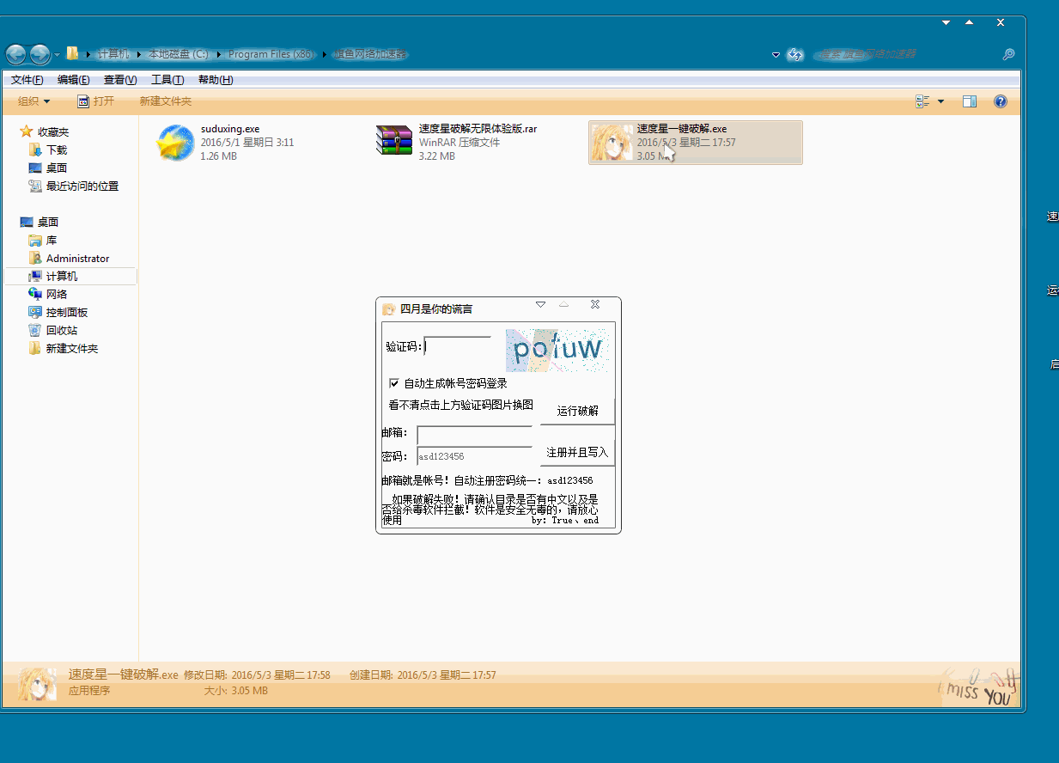Click the 验证码 input field in dialog
The height and width of the screenshot is (763, 1059).
458,346
